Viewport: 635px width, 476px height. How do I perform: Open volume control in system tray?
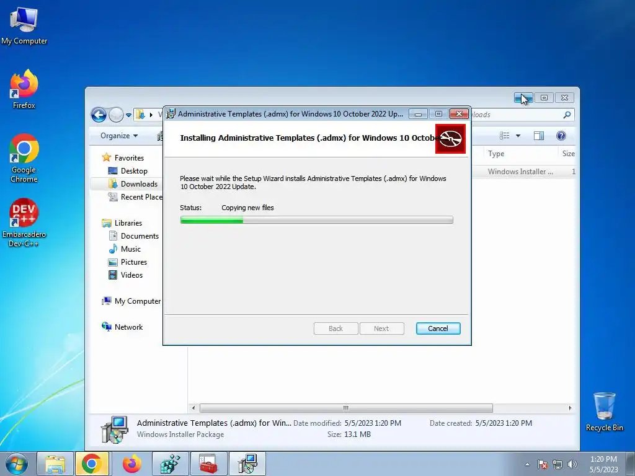[x=572, y=464]
